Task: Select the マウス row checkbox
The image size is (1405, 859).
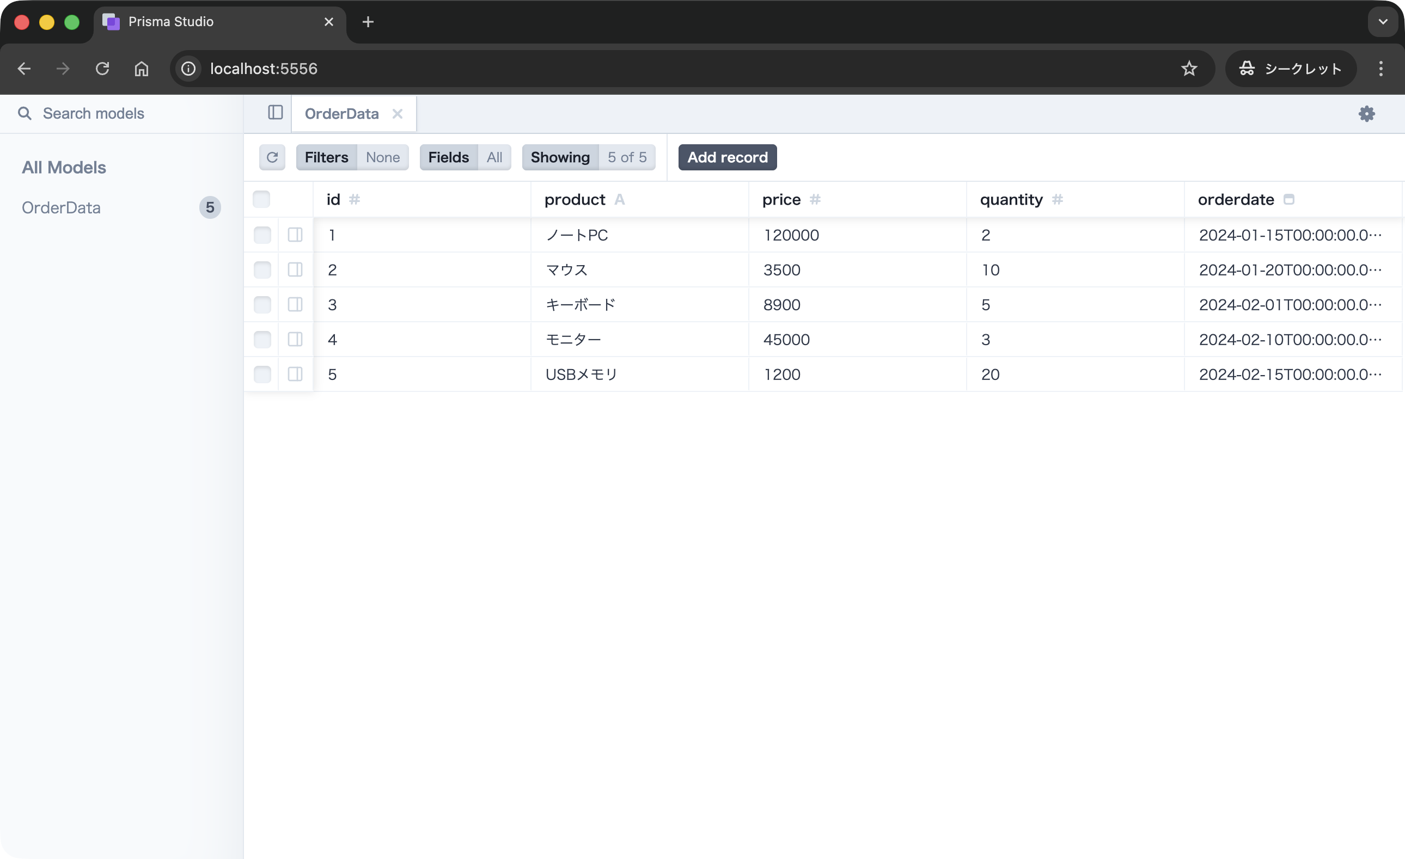Action: 262,269
